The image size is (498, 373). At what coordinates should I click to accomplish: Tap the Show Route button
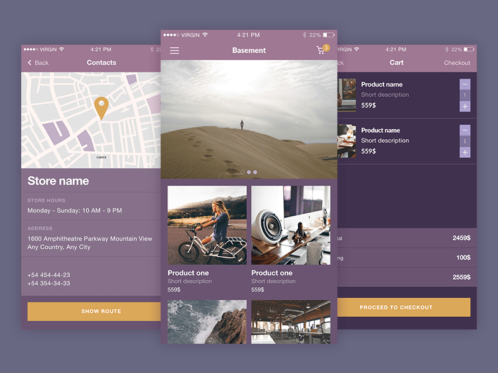[x=101, y=311]
